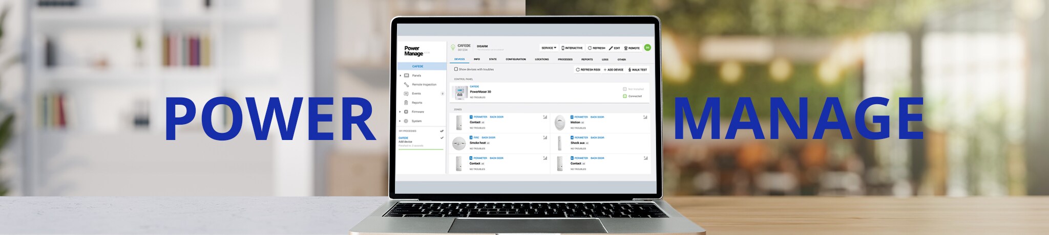Open the Service dropdown
Screen dimensions: 1049x235
549,48
